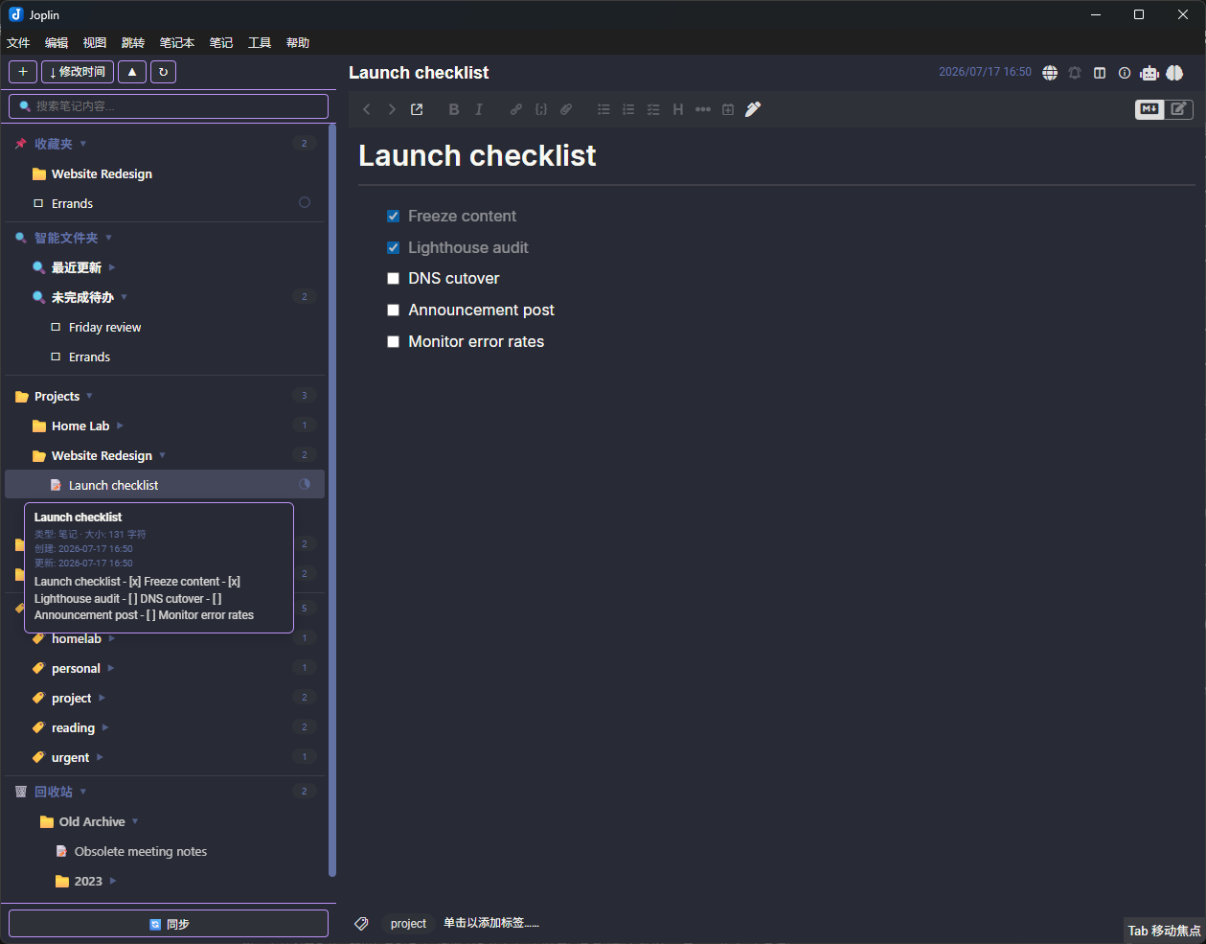The width and height of the screenshot is (1206, 944).
Task: Check the DNS cutover checkbox
Action: point(393,279)
